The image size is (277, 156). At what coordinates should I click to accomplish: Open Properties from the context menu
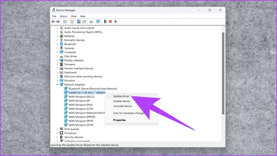click(x=119, y=120)
